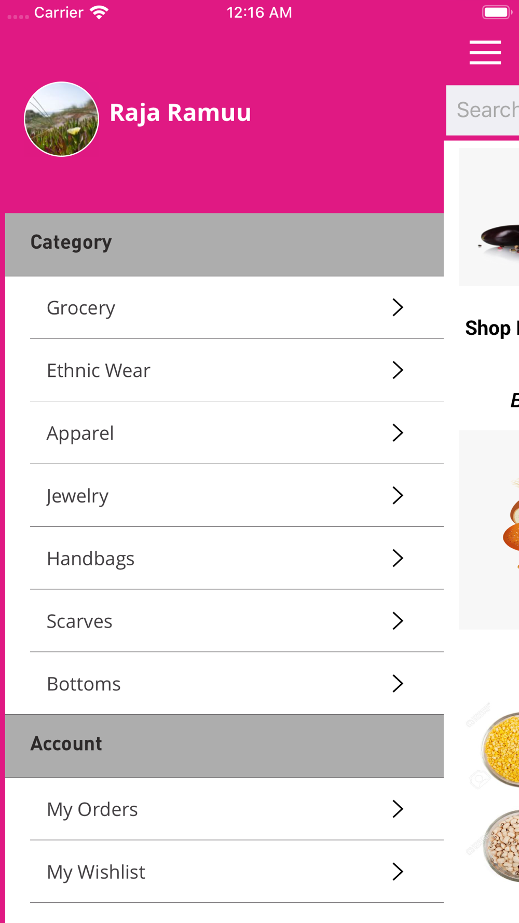
Task: Go to the Jewelry category
Action: pos(78,496)
